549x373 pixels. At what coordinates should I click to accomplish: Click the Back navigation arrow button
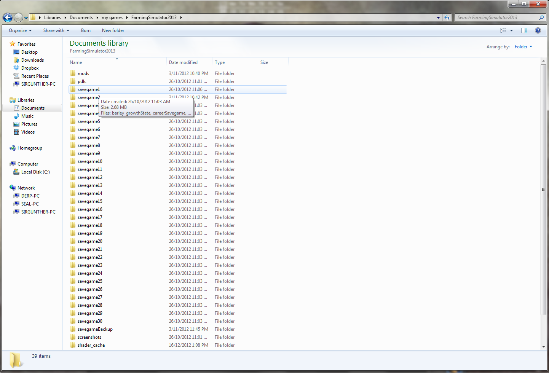(8, 18)
